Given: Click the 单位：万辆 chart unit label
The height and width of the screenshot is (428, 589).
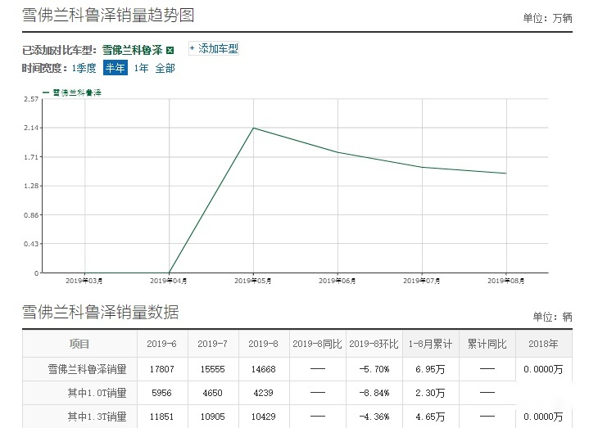Looking at the screenshot, I should point(548,18).
